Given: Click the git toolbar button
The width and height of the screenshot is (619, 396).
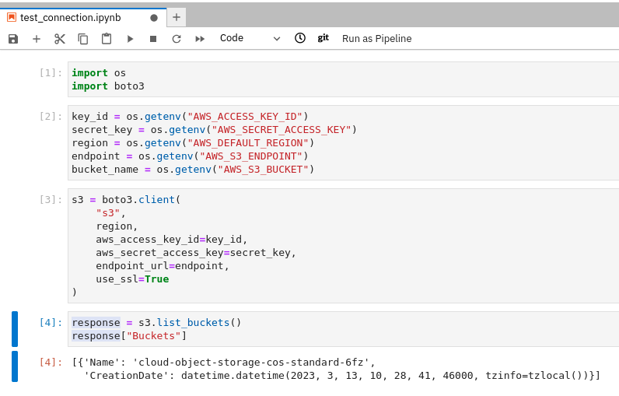Looking at the screenshot, I should [x=323, y=37].
